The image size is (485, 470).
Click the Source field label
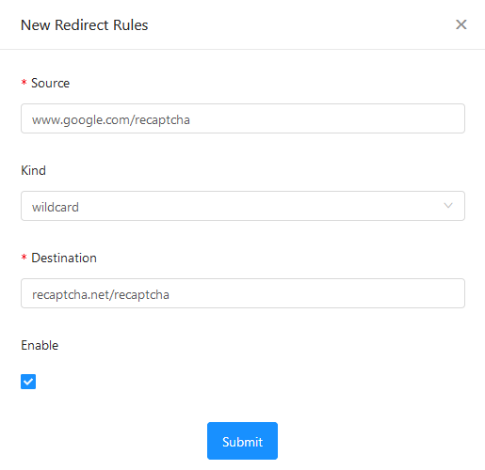point(50,83)
